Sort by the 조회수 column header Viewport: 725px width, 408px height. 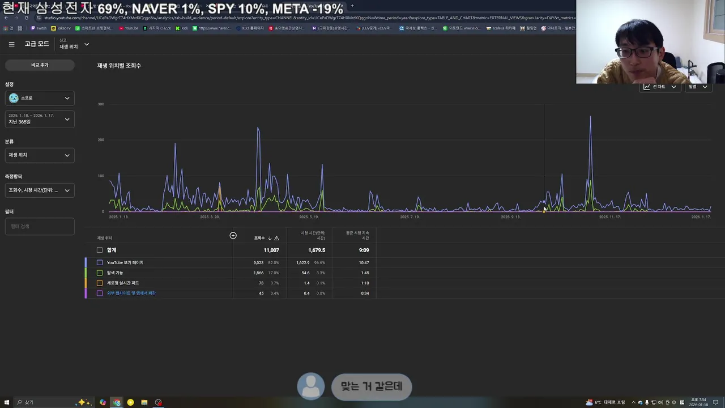[x=259, y=238]
